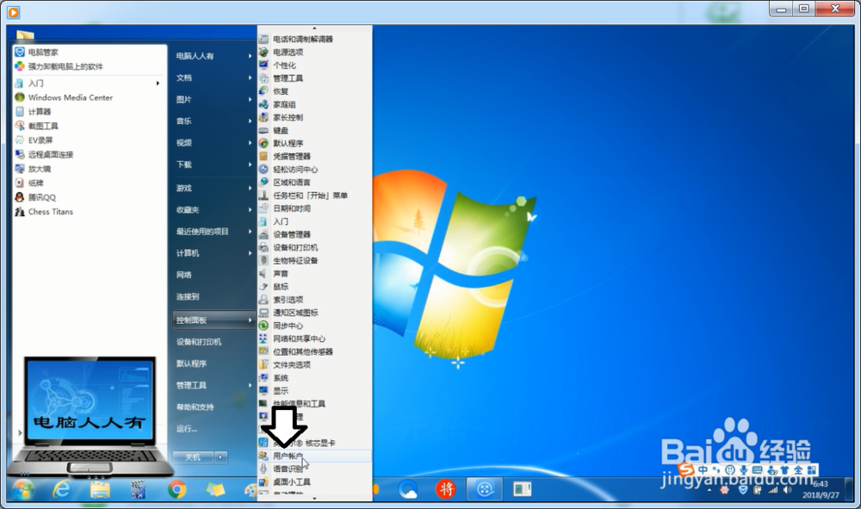
Task: Click scroll-up arrow at control panel list top
Action: pos(314,28)
